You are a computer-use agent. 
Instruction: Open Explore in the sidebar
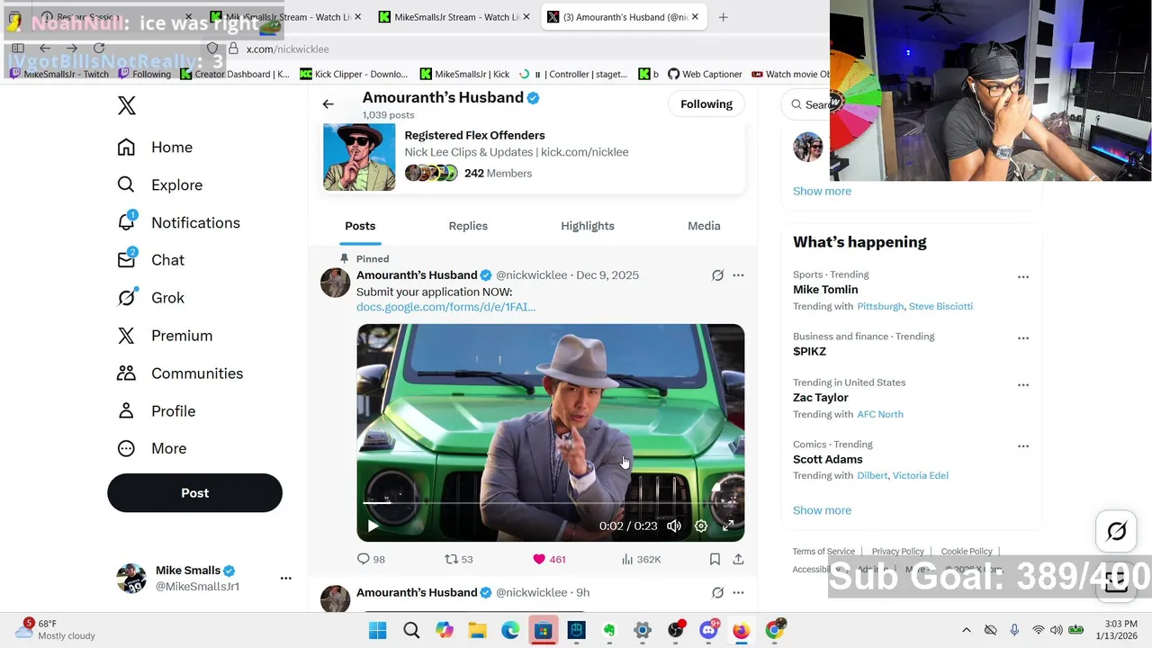pyautogui.click(x=160, y=185)
